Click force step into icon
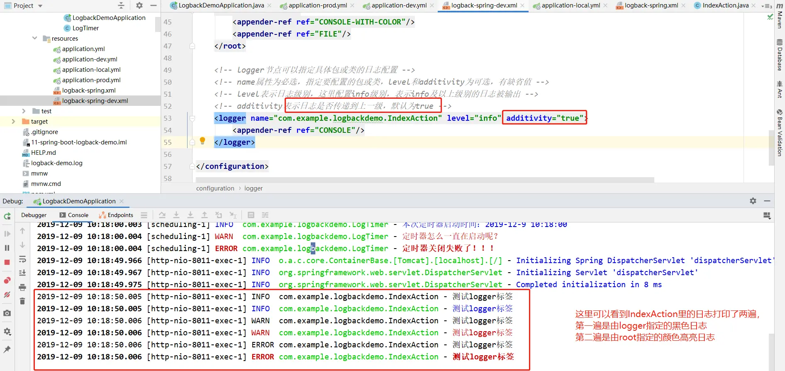This screenshot has width=785, height=371. click(x=190, y=215)
